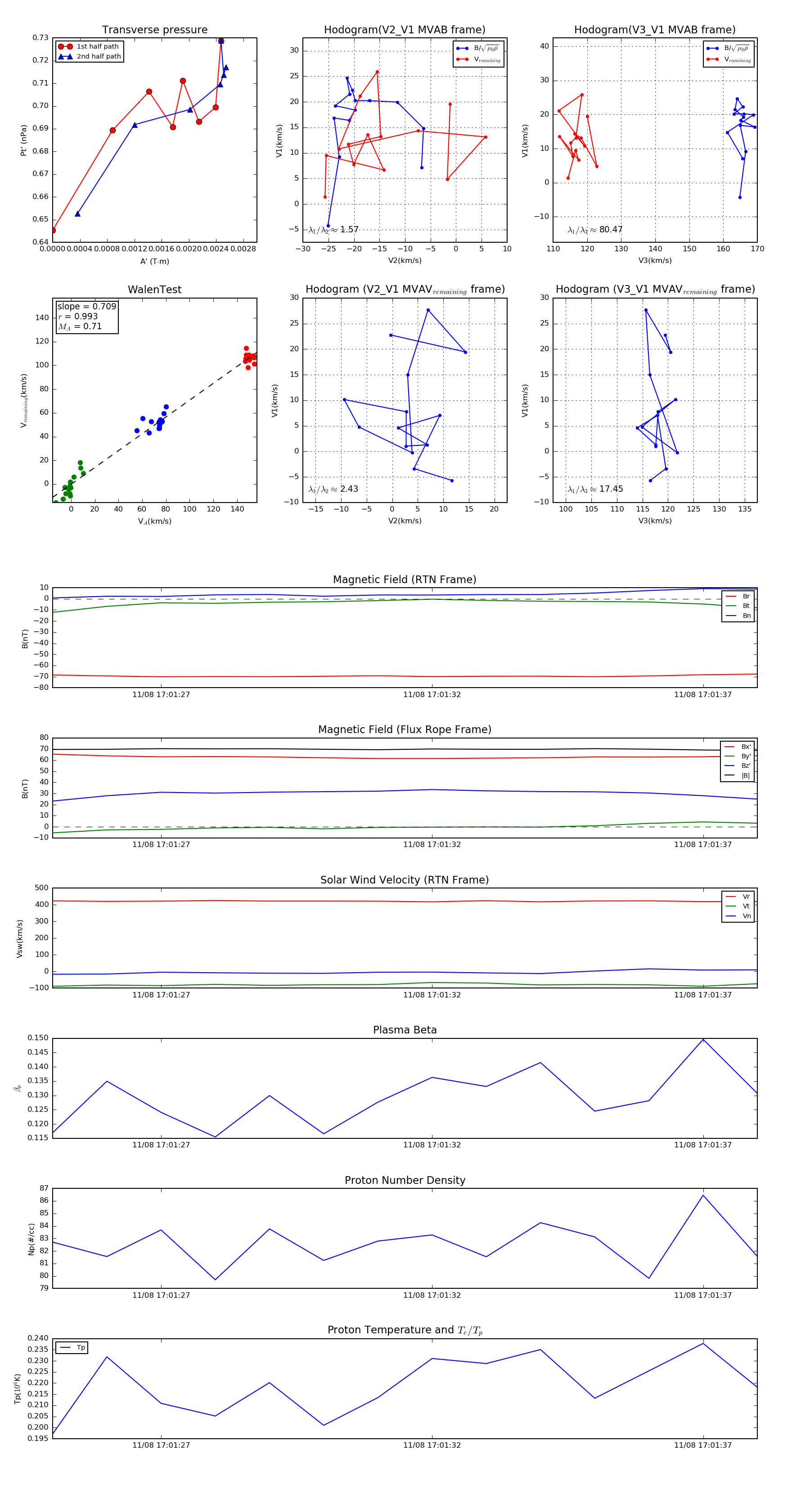
Task: Click the 'Hodogram(V3_V1 MVAB frame)' title
Action: [x=655, y=30]
